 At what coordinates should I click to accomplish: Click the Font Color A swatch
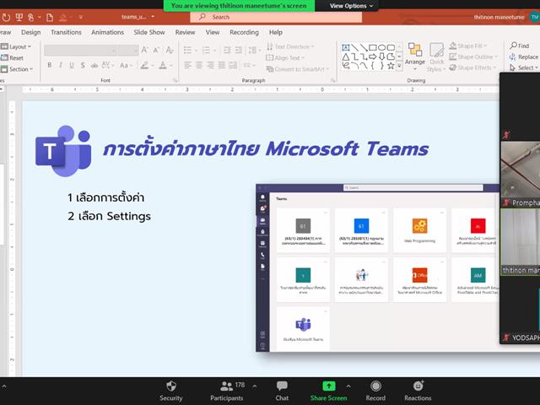pyautogui.click(x=163, y=65)
